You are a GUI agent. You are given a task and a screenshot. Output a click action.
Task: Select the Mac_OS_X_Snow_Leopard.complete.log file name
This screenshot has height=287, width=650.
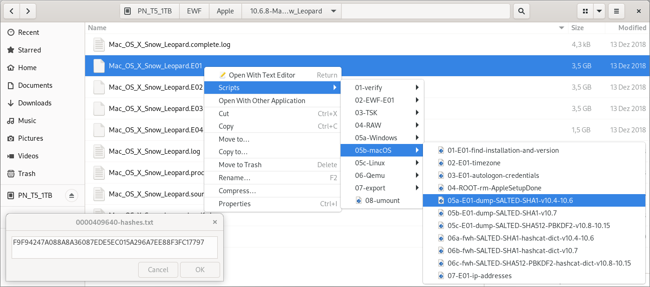169,45
